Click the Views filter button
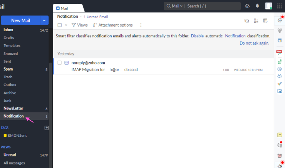The image size is (285, 168). [x=80, y=25]
